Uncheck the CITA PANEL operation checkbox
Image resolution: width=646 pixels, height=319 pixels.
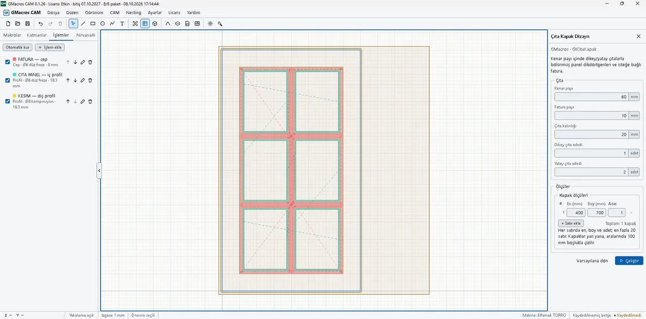coord(8,80)
